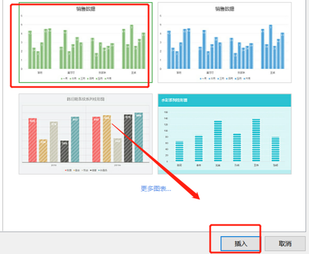Open the 更多图表... link

[x=155, y=188]
